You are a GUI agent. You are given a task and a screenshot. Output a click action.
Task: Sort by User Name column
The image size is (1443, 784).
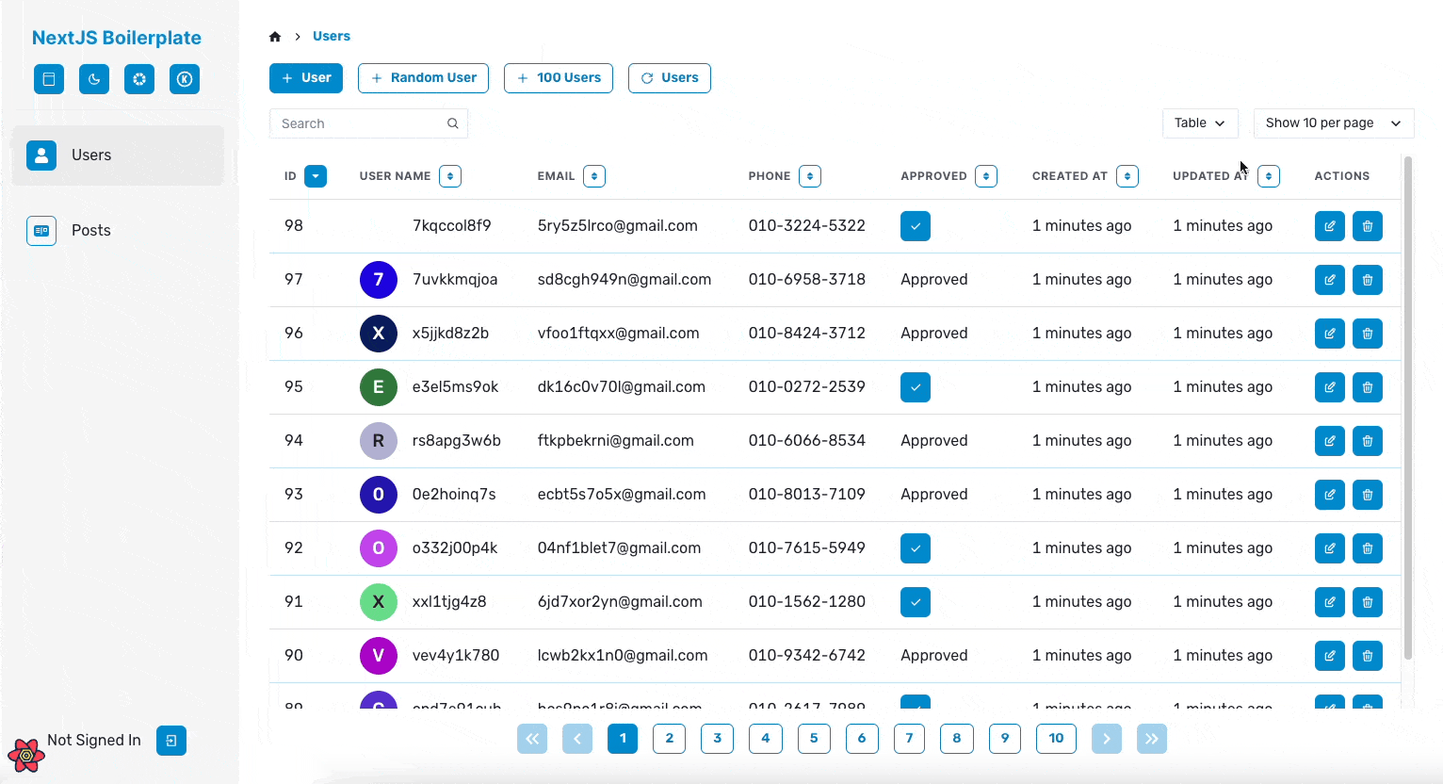tap(450, 176)
